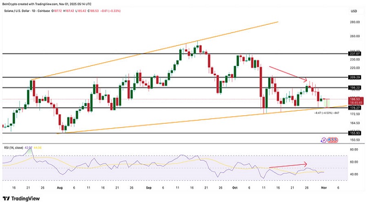Click the TradingView logo at bottom left
This screenshot has height=206, width=367.
coord(22,198)
